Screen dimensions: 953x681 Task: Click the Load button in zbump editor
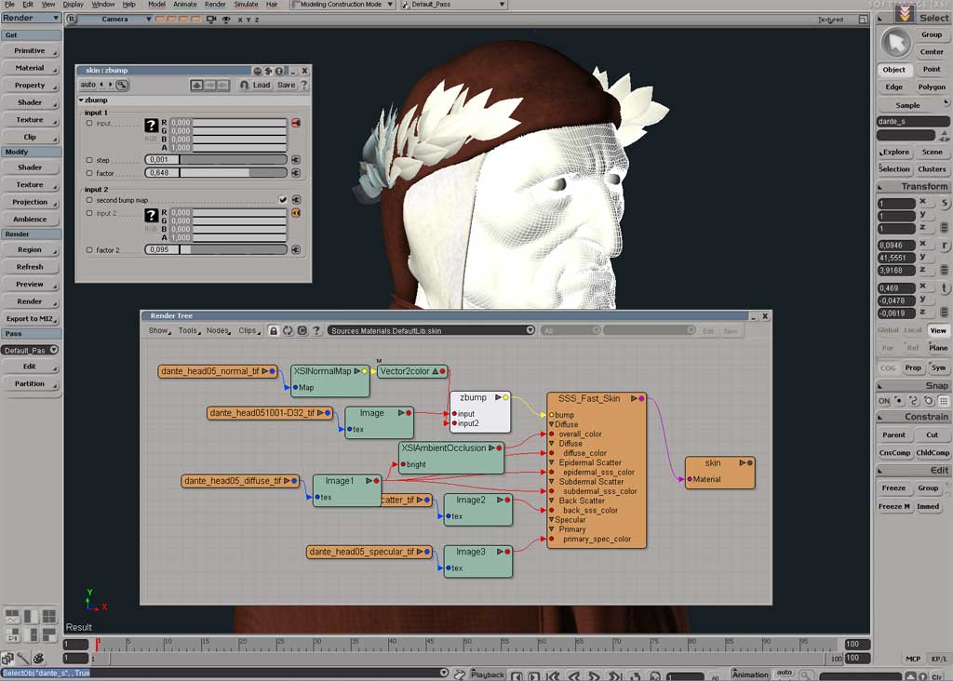[x=262, y=85]
